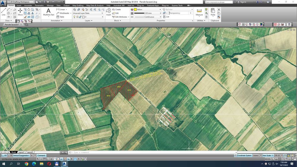Image resolution: width=297 pixels, height=167 pixels.
Task: Switch to the Map Drafting ribbon tab
Action: 78,5
